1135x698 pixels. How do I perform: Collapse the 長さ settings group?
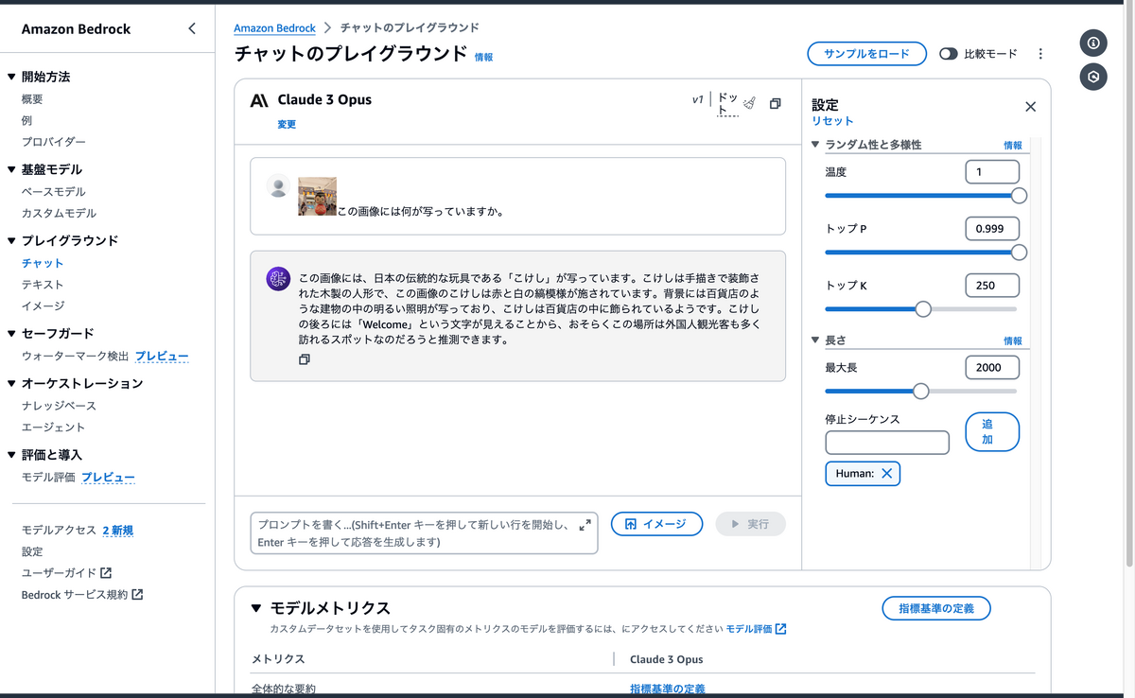pyautogui.click(x=815, y=340)
